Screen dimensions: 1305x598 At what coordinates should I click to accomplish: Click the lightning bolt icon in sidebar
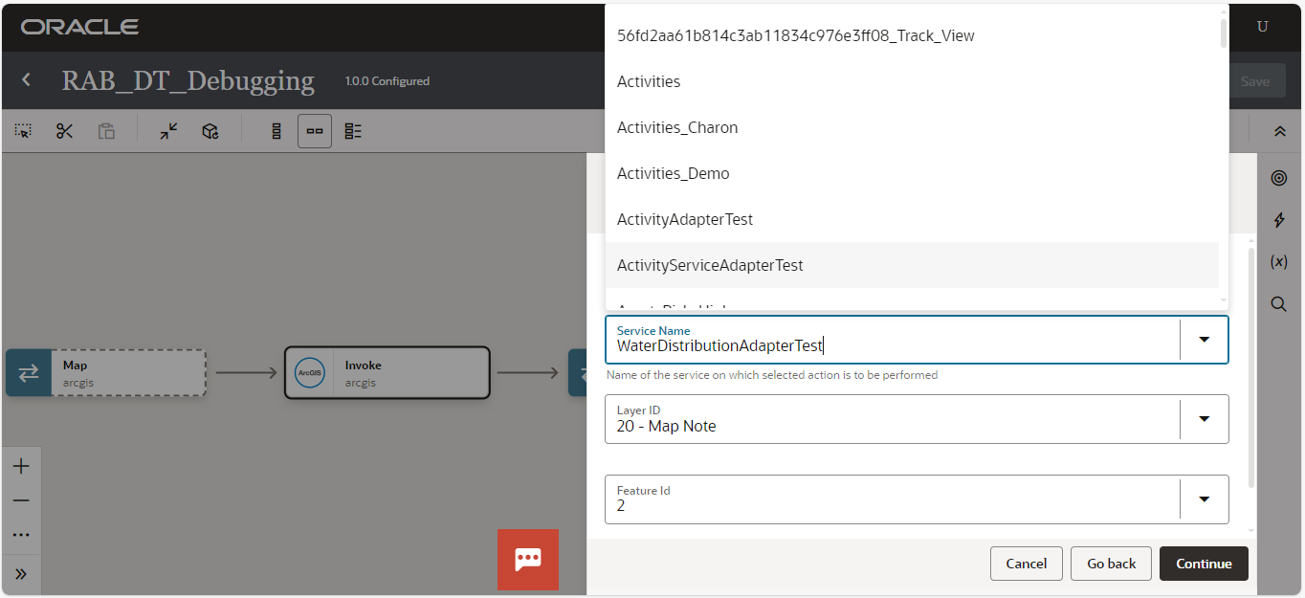pyautogui.click(x=1279, y=220)
